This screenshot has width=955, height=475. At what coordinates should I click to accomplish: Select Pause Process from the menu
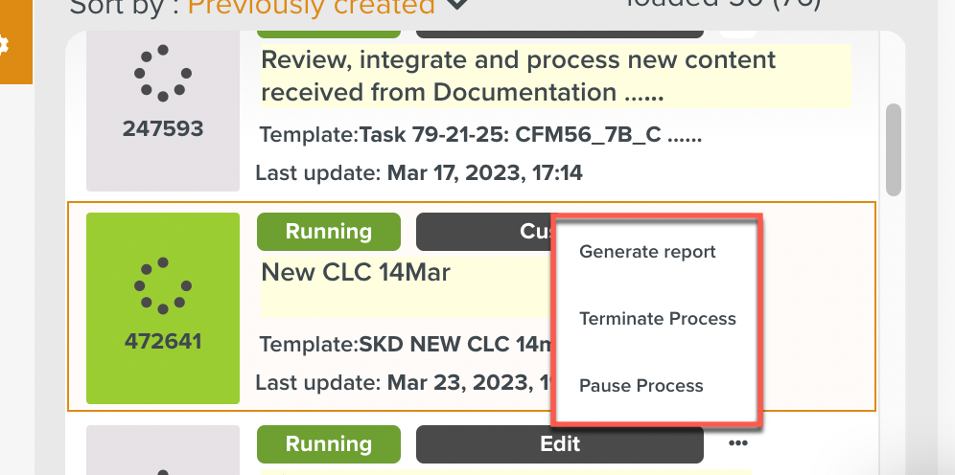click(641, 386)
